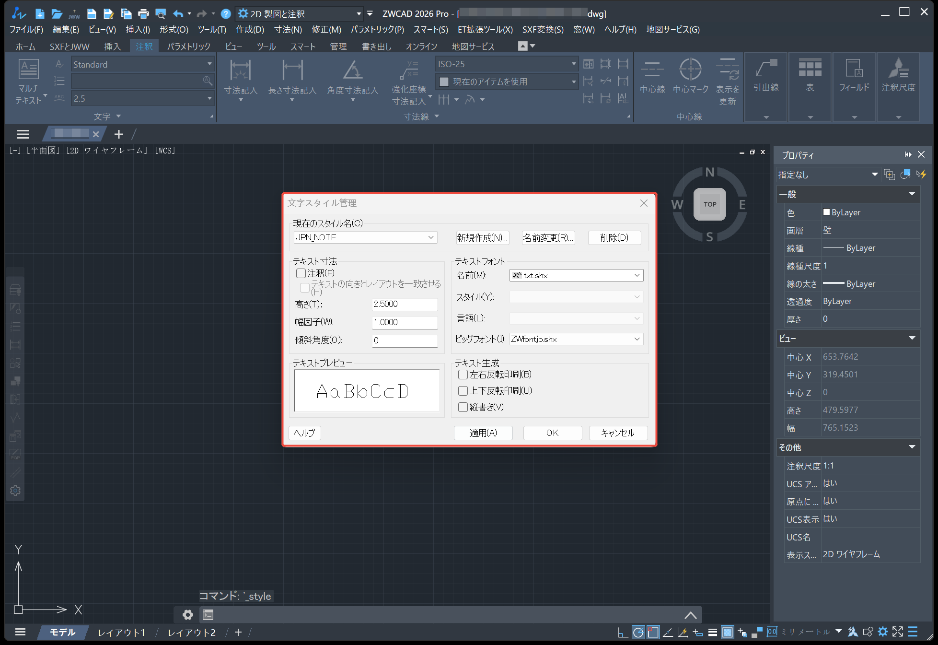Check 左右反転印刷(B) checkbox
Image resolution: width=938 pixels, height=645 pixels.
[463, 375]
